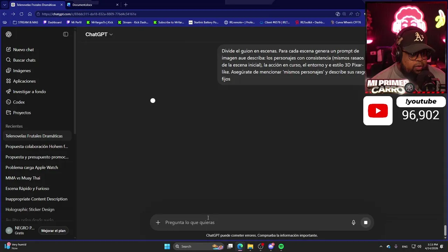Open a new browser tab with plus
Viewport: 448px width, 252px height.
pos(126,5)
